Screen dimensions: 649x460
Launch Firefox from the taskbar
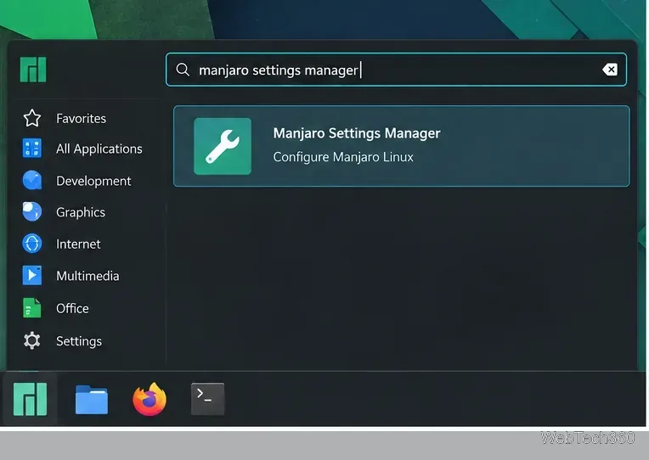click(150, 399)
